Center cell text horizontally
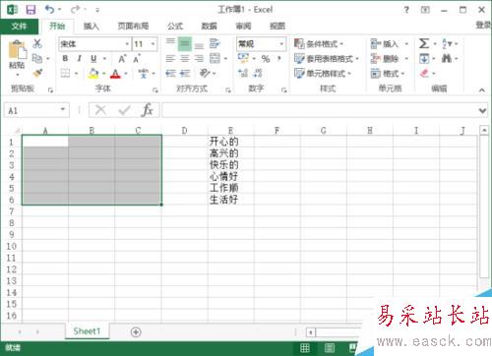The width and height of the screenshot is (492, 356). [185, 59]
